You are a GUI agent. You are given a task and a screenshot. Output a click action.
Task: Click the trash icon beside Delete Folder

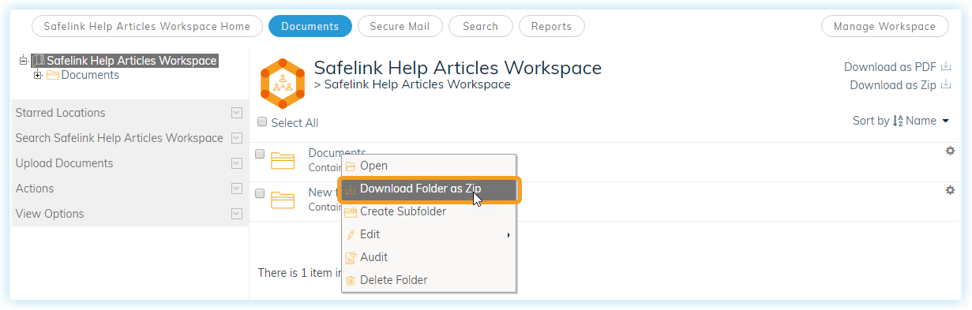pyautogui.click(x=351, y=281)
